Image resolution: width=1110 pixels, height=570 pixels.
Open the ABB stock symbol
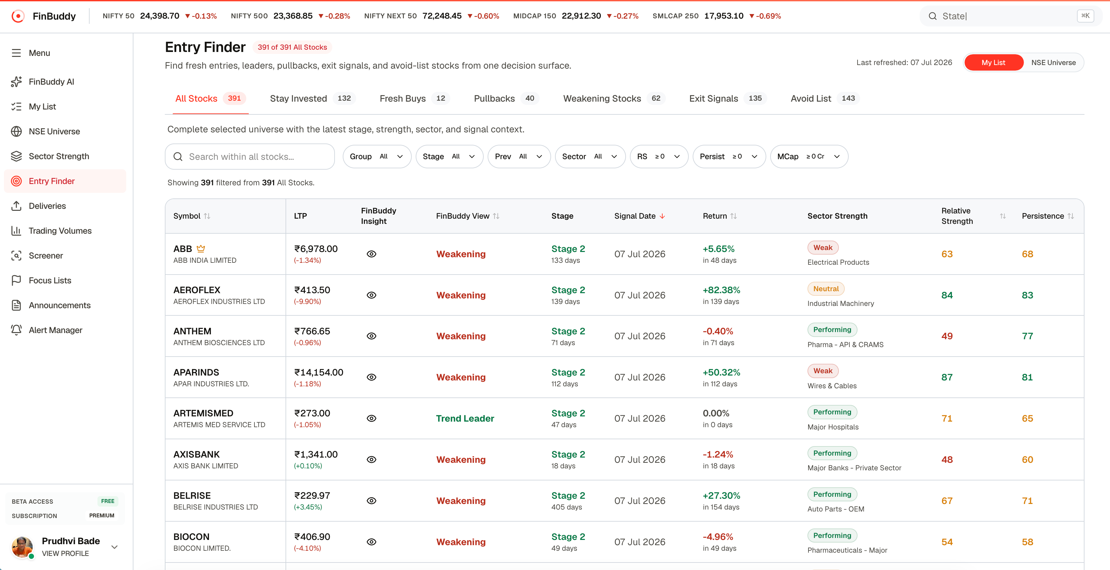tap(183, 249)
